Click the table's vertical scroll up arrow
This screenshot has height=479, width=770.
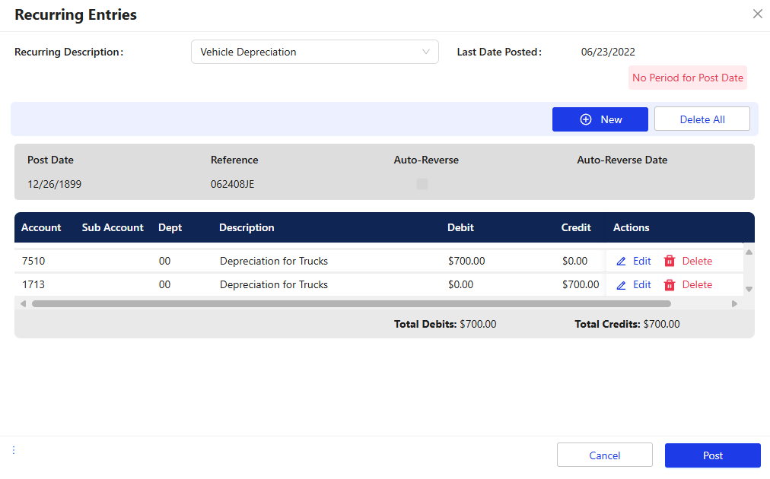coord(749,252)
